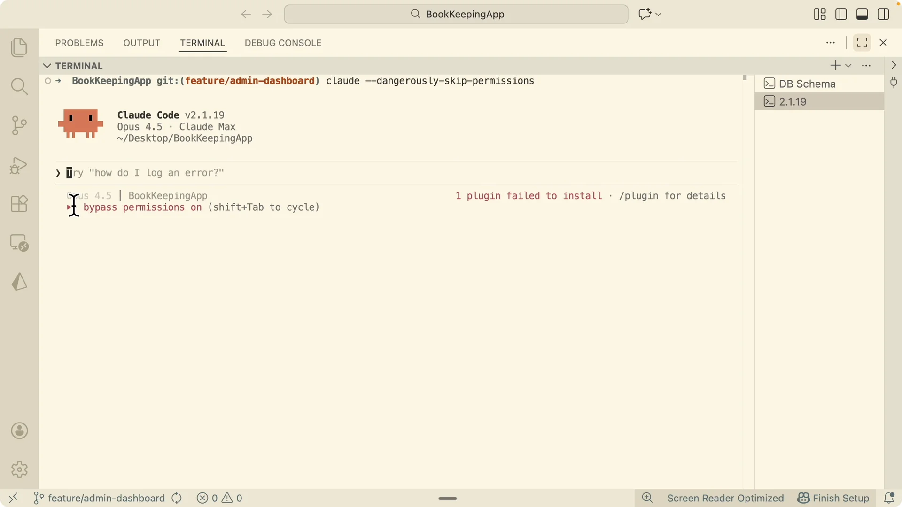Open the Search view in activity bar
The width and height of the screenshot is (902, 507).
(19, 86)
